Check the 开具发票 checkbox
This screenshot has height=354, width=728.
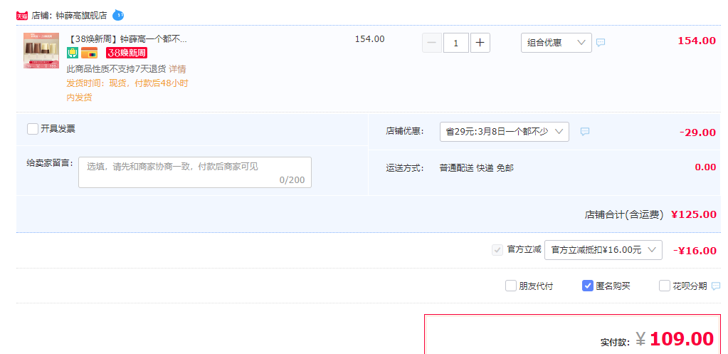tap(33, 129)
